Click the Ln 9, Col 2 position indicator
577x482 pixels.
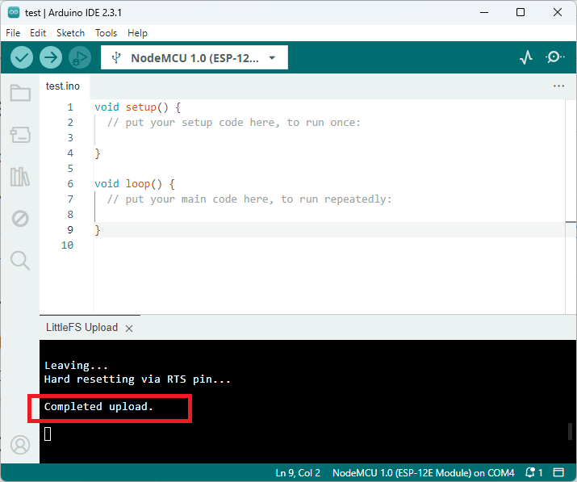[x=298, y=473]
